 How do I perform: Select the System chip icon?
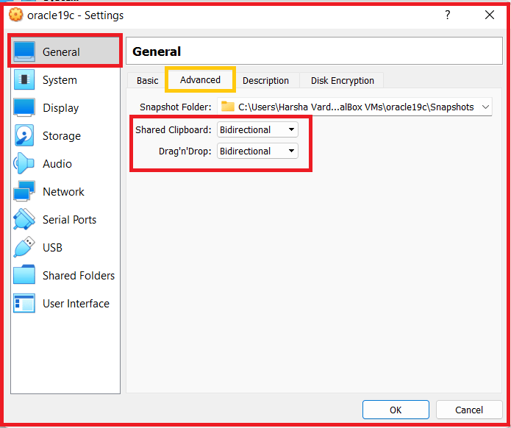click(24, 79)
